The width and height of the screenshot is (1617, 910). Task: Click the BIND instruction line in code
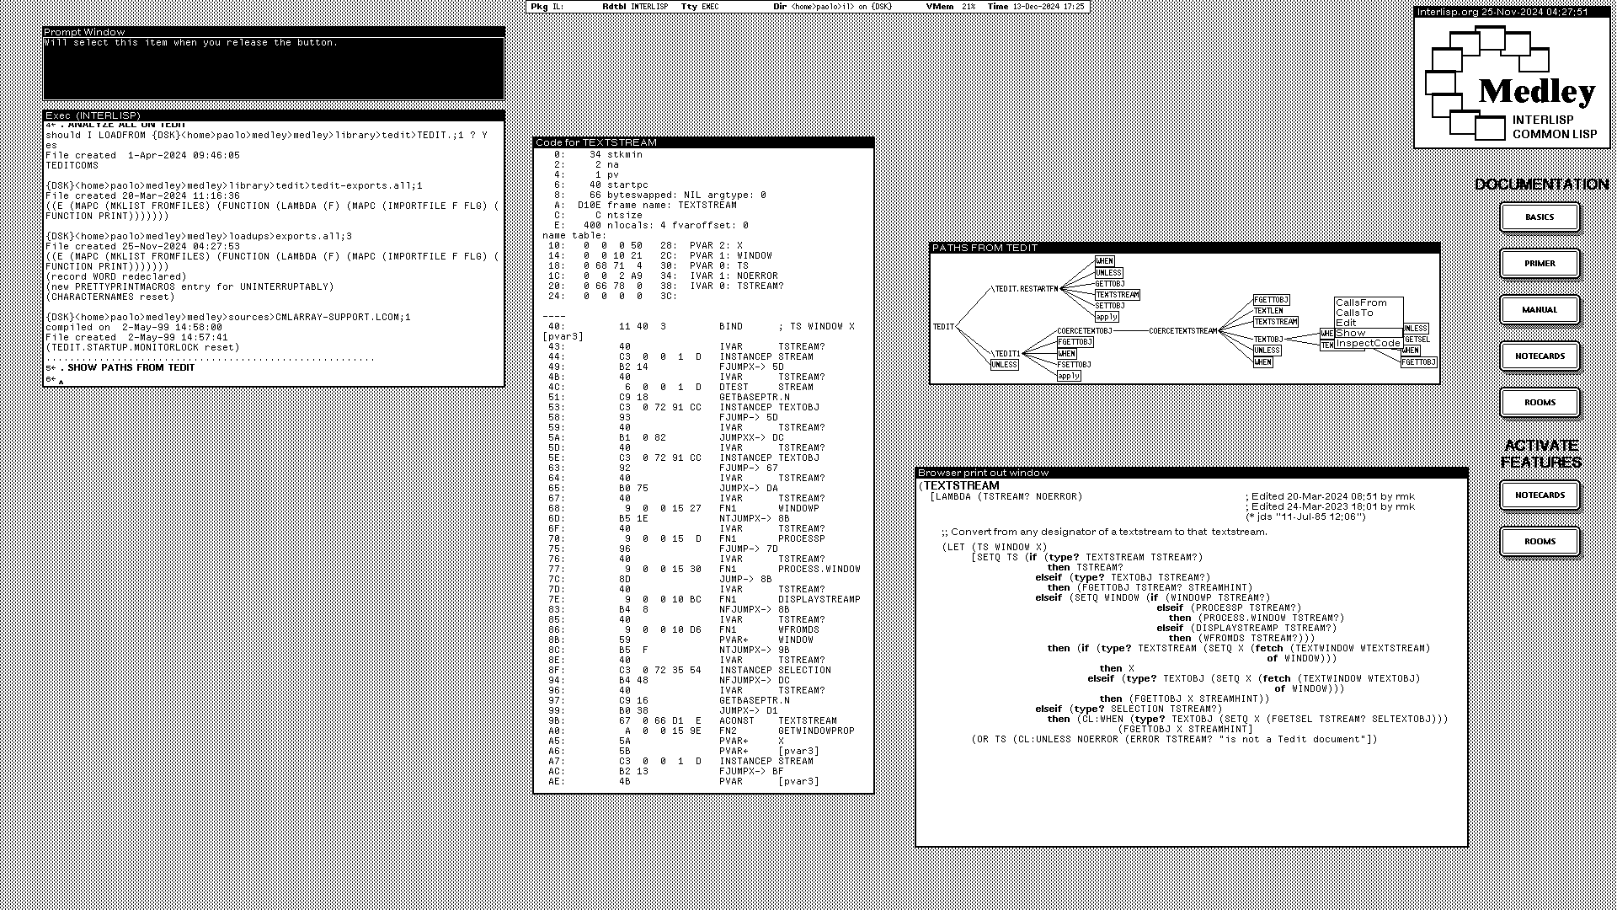pos(703,327)
